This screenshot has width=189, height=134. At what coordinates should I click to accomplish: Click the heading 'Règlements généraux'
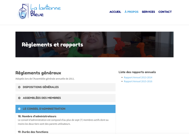(38, 73)
